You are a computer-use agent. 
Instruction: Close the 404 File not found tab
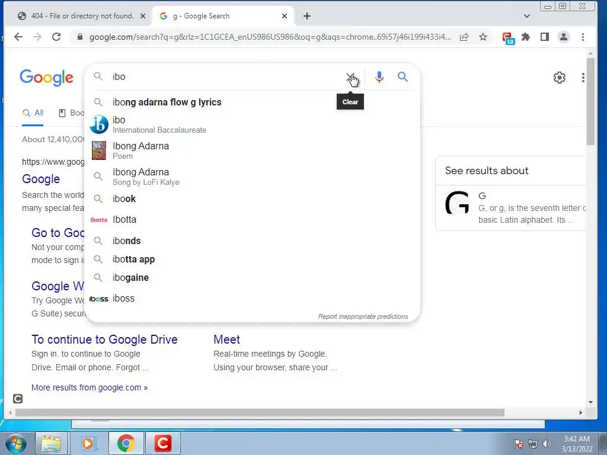143,16
